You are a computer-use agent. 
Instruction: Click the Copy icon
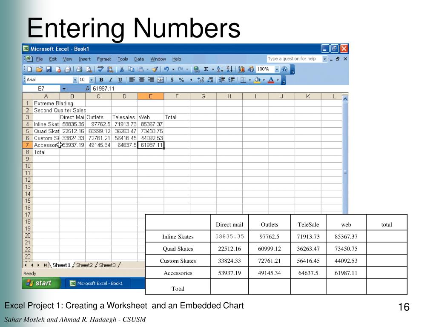pyautogui.click(x=131, y=69)
